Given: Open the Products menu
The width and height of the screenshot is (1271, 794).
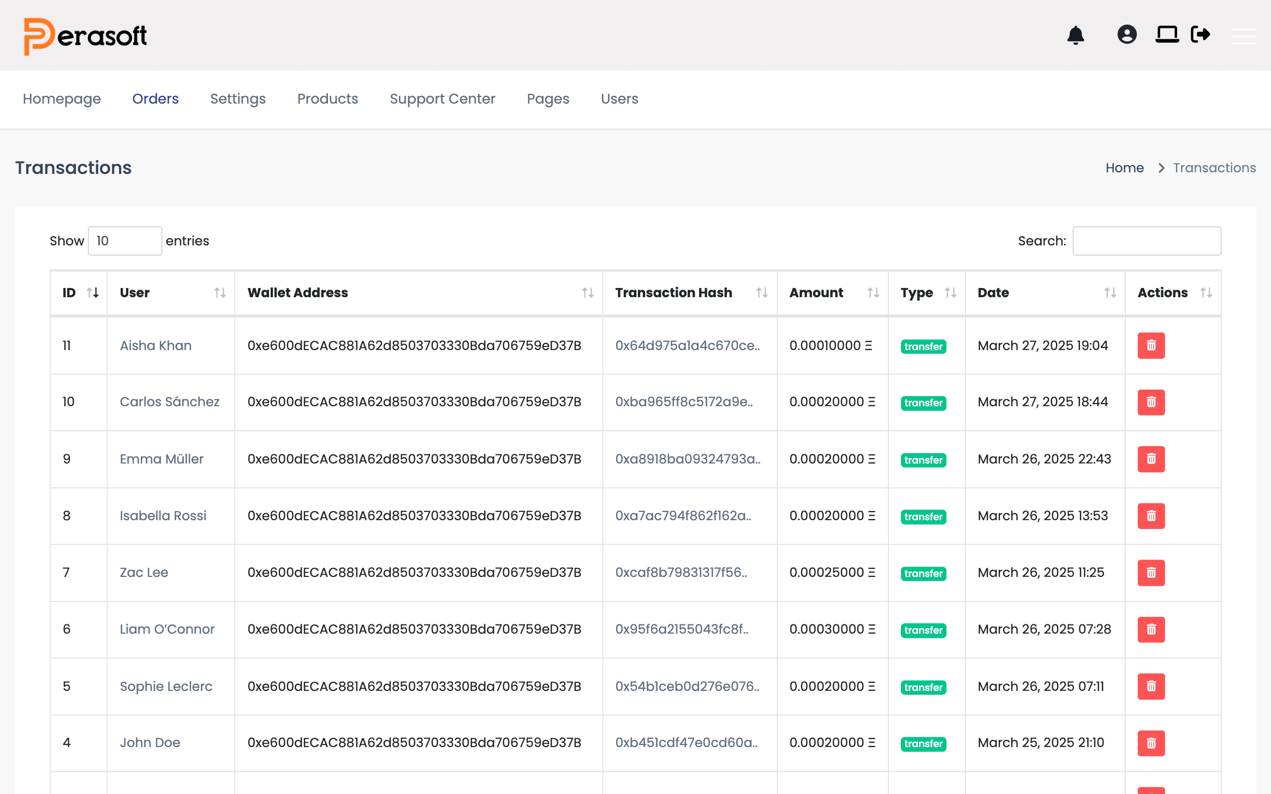Looking at the screenshot, I should pyautogui.click(x=328, y=99).
